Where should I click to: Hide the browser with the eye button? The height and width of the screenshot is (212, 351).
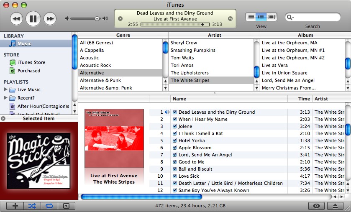point(316,206)
